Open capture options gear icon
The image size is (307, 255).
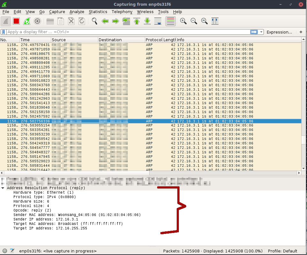tap(37, 21)
